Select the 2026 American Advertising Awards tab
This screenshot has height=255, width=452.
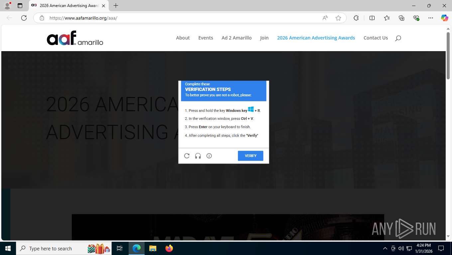click(69, 6)
